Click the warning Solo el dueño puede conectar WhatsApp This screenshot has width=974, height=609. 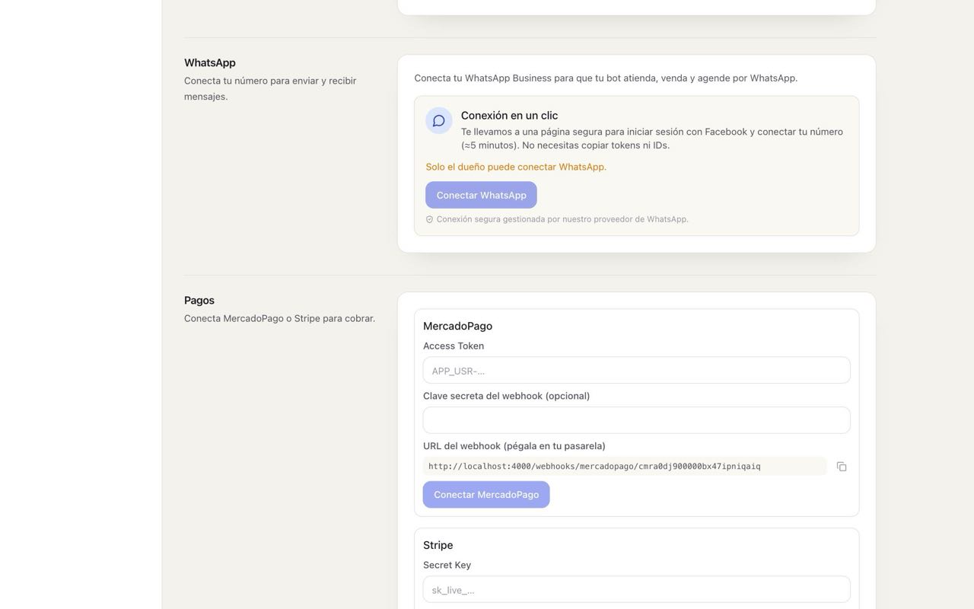(x=516, y=167)
